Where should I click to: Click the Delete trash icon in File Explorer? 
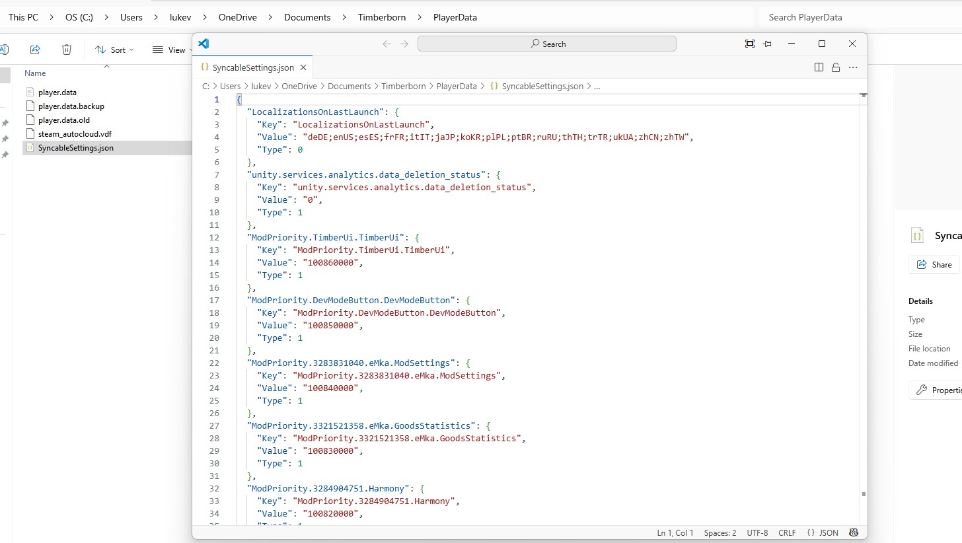click(67, 50)
